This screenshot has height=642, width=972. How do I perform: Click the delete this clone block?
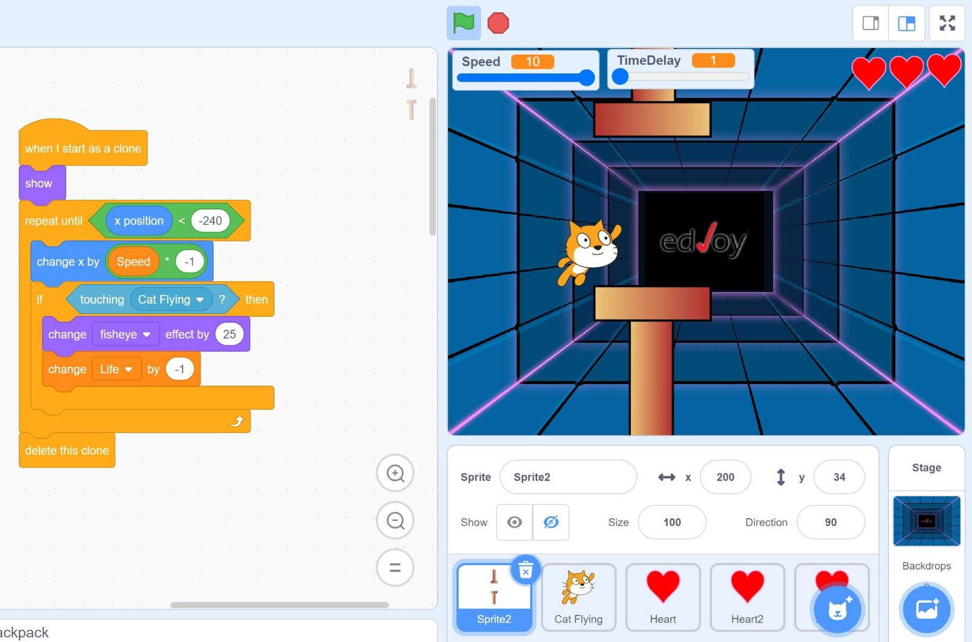click(x=67, y=450)
